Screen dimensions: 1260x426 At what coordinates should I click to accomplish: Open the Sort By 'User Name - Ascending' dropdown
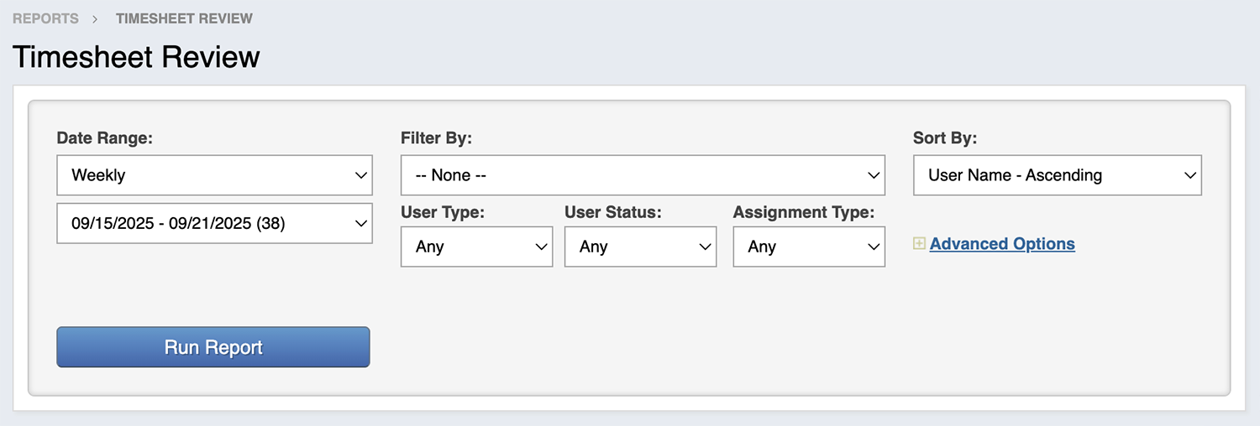coord(1057,175)
